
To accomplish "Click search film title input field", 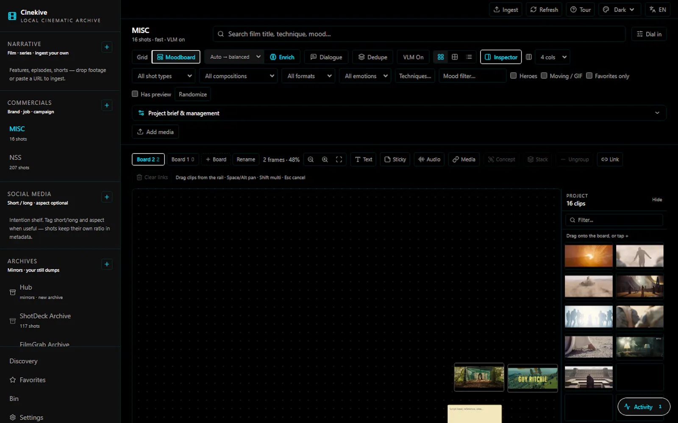I will point(419,34).
